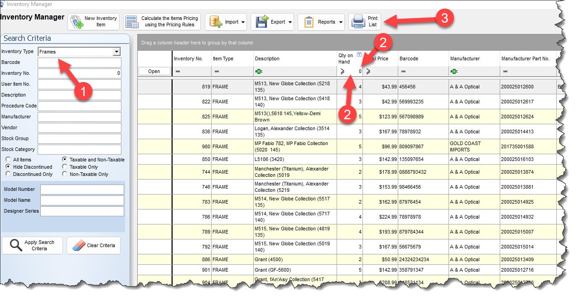Click retail price $224.99

point(381,217)
